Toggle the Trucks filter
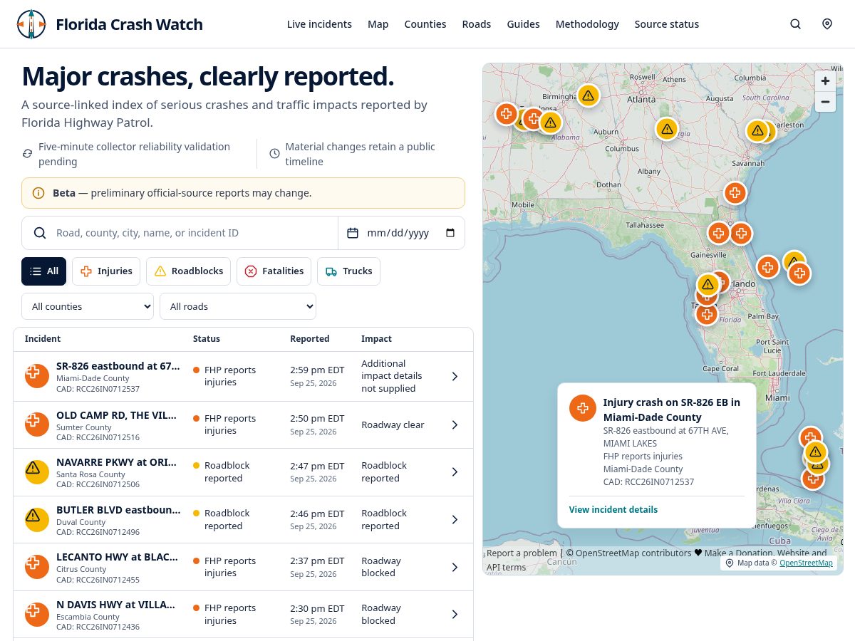 pos(348,271)
